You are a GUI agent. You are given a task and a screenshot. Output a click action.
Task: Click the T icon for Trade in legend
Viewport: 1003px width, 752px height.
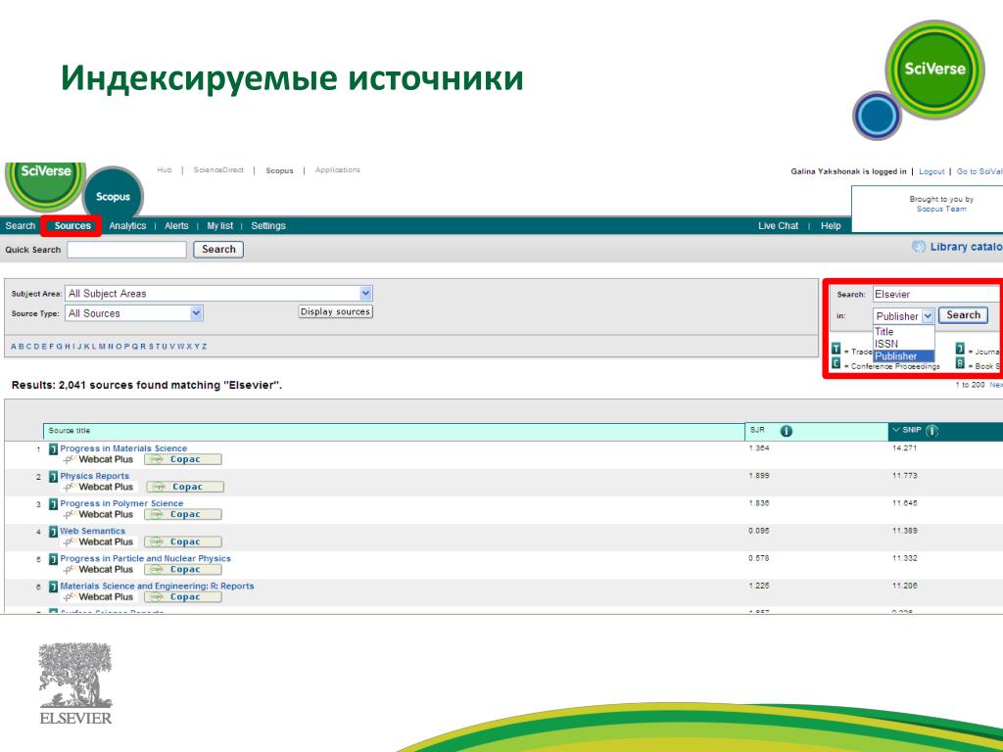[836, 350]
